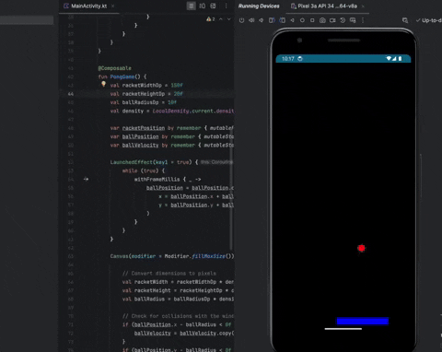Click the warnings indicator showing 2
The height and width of the screenshot is (352, 442).
(211, 19)
